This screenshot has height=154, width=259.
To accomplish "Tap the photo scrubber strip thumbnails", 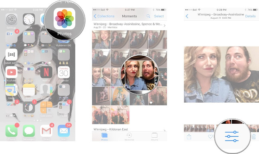I will tap(221, 128).
